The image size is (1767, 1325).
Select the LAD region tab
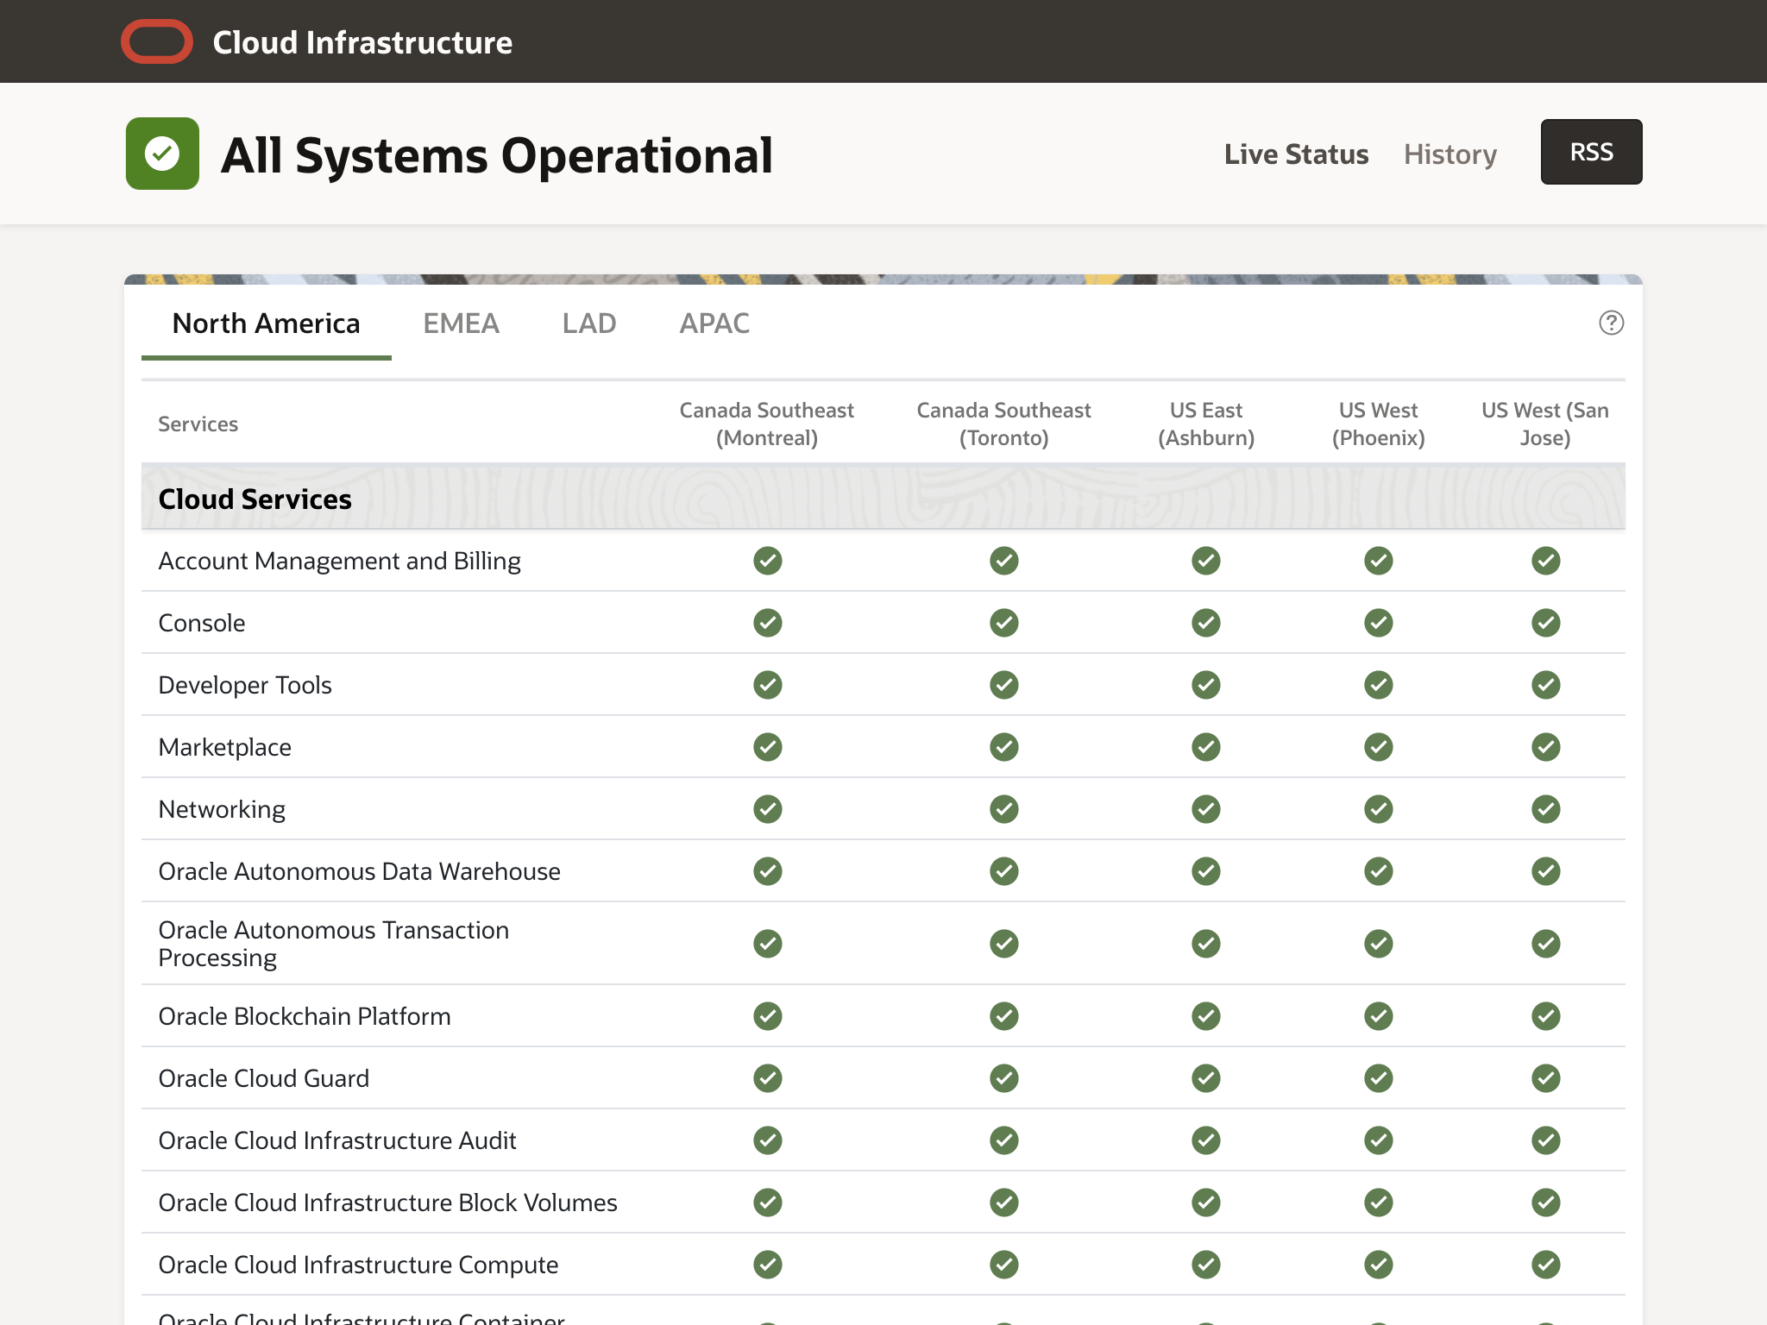(588, 323)
